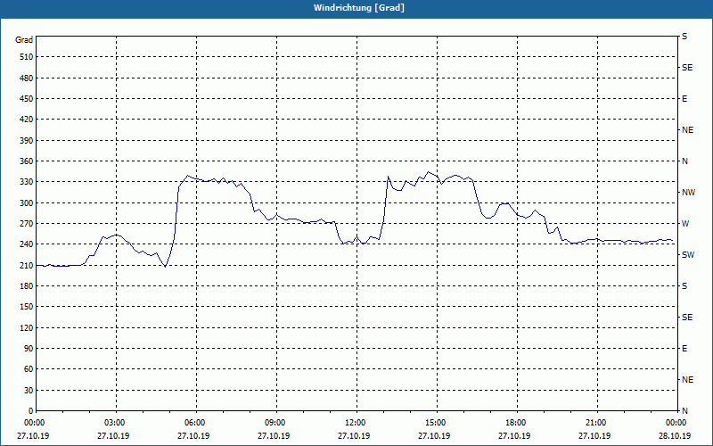This screenshot has width=713, height=446.
Task: Select the 12:00 time label
Action: 354,423
